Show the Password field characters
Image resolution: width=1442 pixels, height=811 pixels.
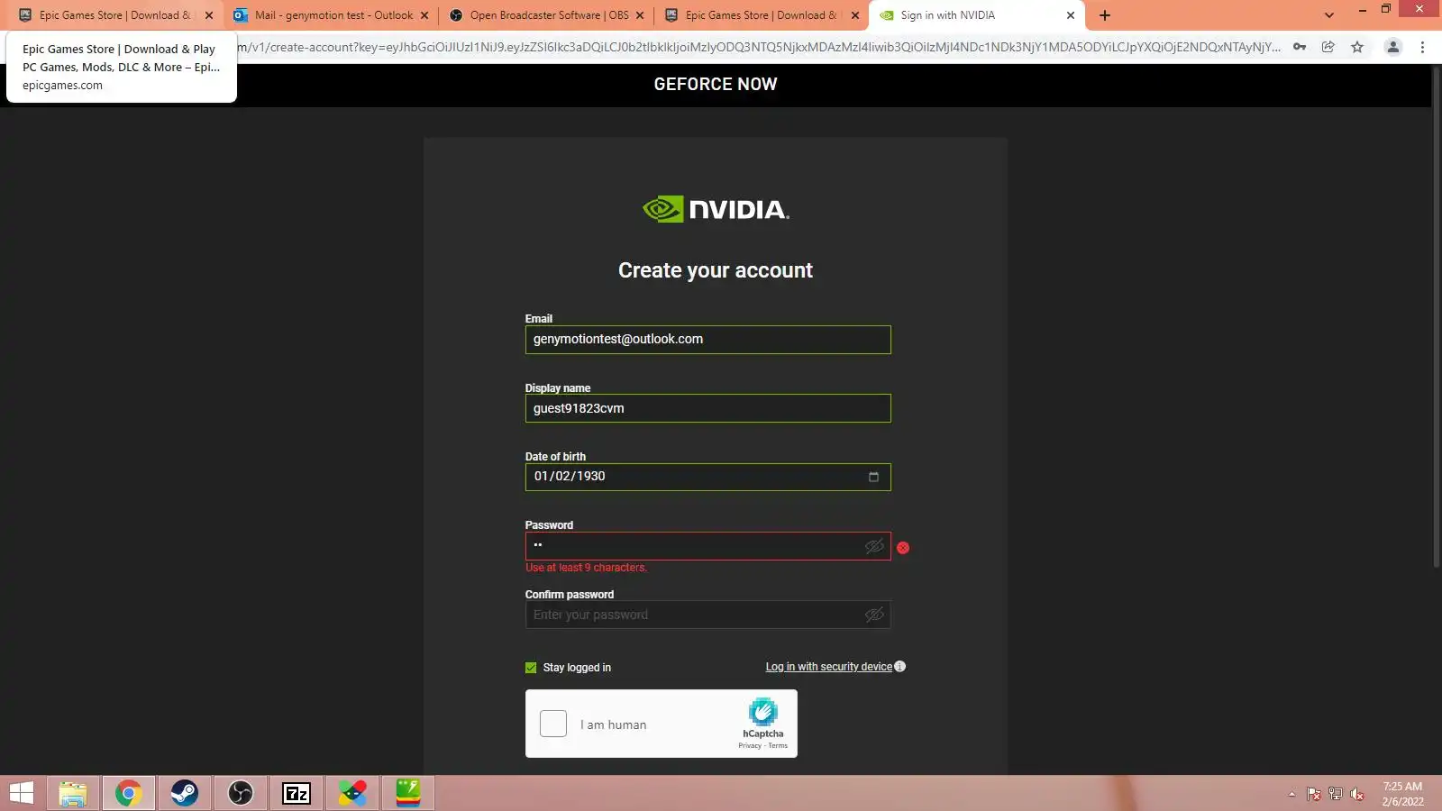tap(874, 546)
